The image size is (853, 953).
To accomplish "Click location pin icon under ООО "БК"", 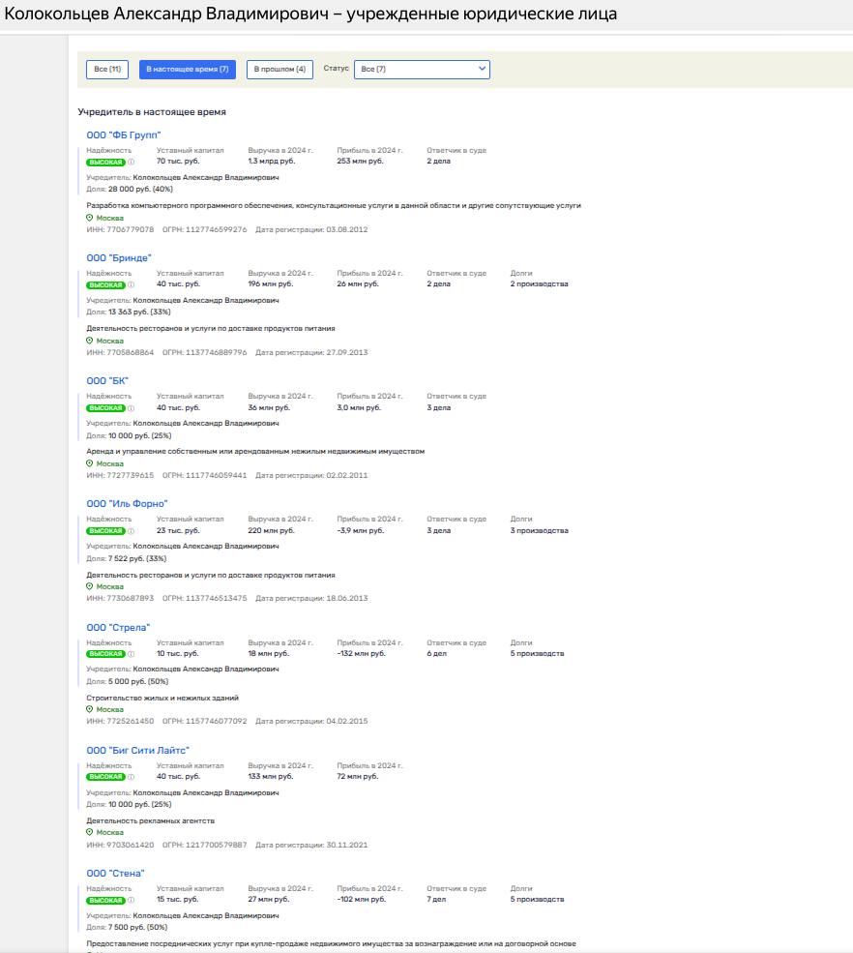I will coord(90,463).
